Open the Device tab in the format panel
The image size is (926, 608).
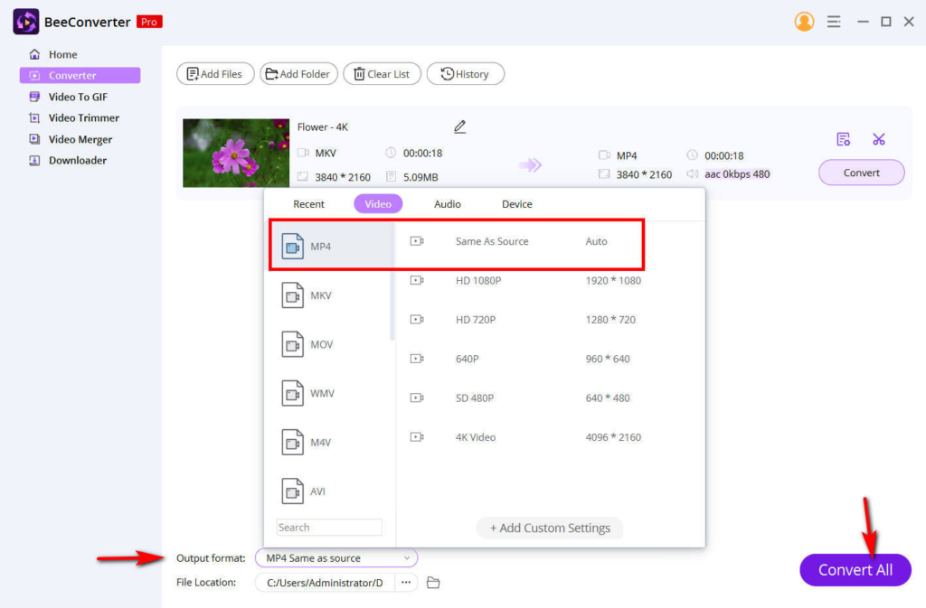[x=516, y=203]
